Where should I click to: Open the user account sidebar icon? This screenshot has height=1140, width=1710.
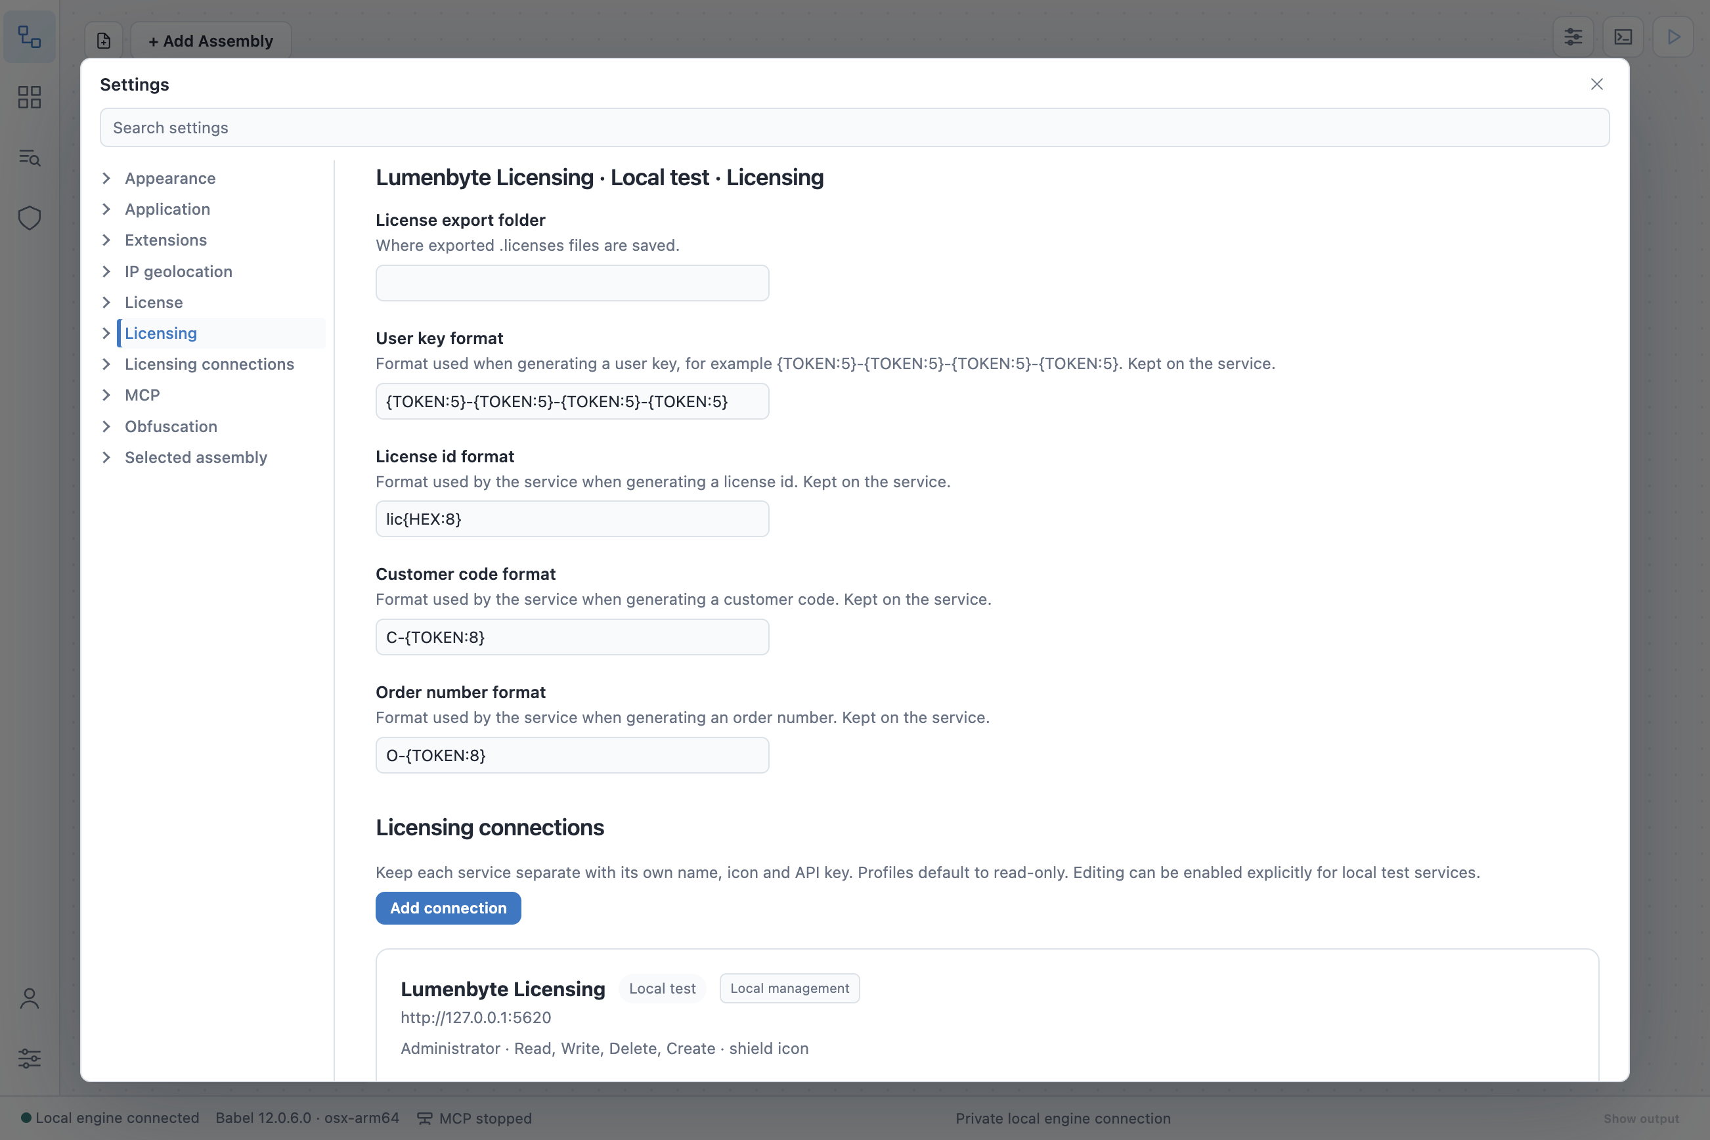[x=29, y=998]
